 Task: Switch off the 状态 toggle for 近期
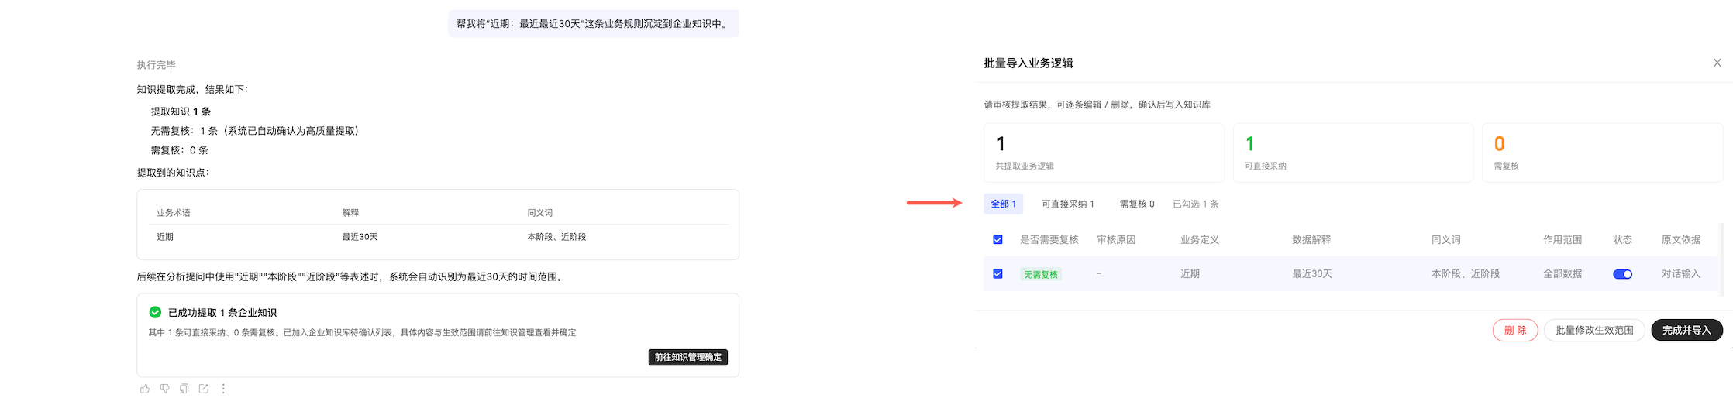1622,274
